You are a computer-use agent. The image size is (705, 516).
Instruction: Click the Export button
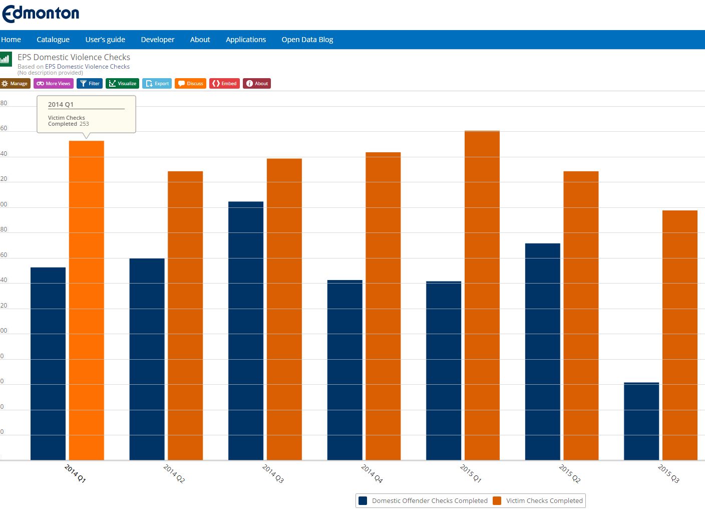pyautogui.click(x=157, y=84)
